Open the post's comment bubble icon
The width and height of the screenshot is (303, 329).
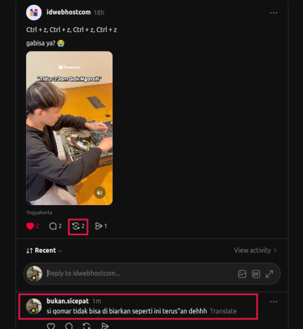[x=53, y=226]
